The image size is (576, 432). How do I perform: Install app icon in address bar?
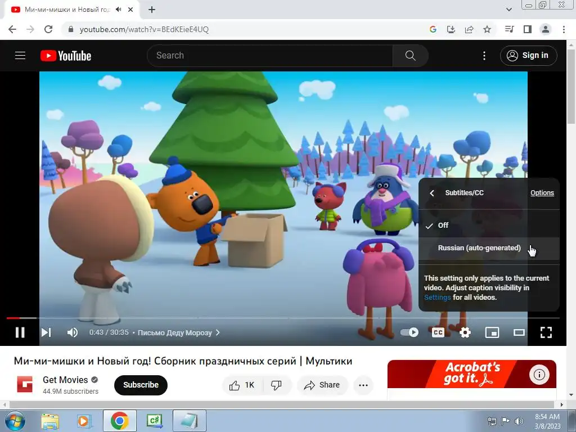(x=451, y=29)
